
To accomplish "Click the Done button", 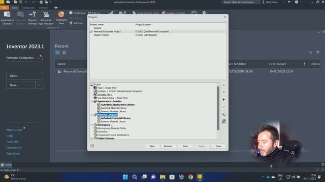I will pyautogui.click(x=218, y=146).
